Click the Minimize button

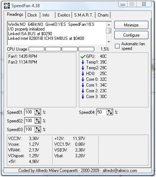[131, 25]
